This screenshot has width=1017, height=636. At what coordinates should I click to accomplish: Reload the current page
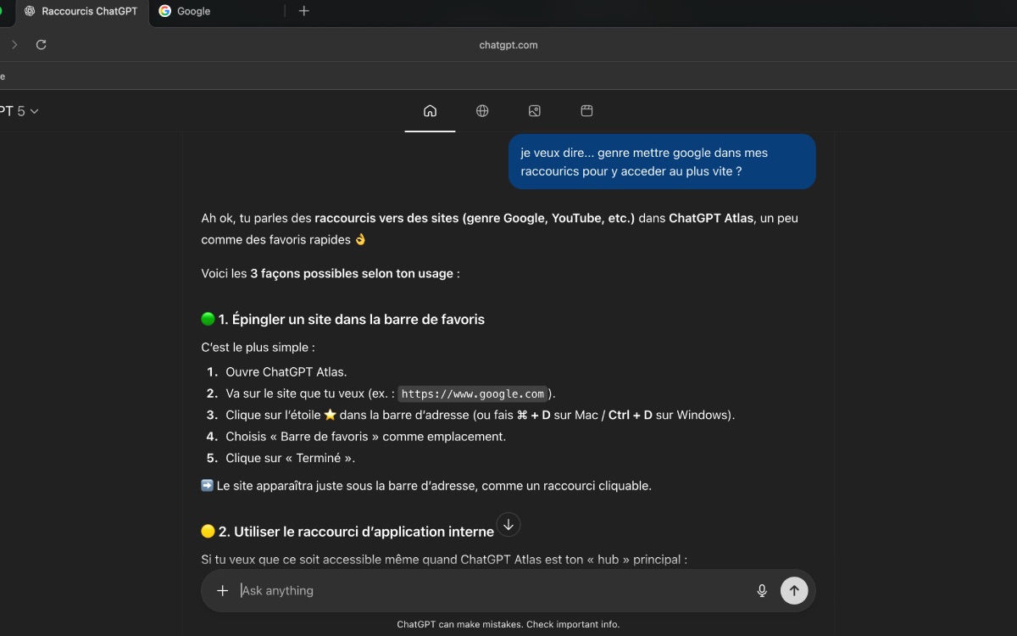click(41, 44)
